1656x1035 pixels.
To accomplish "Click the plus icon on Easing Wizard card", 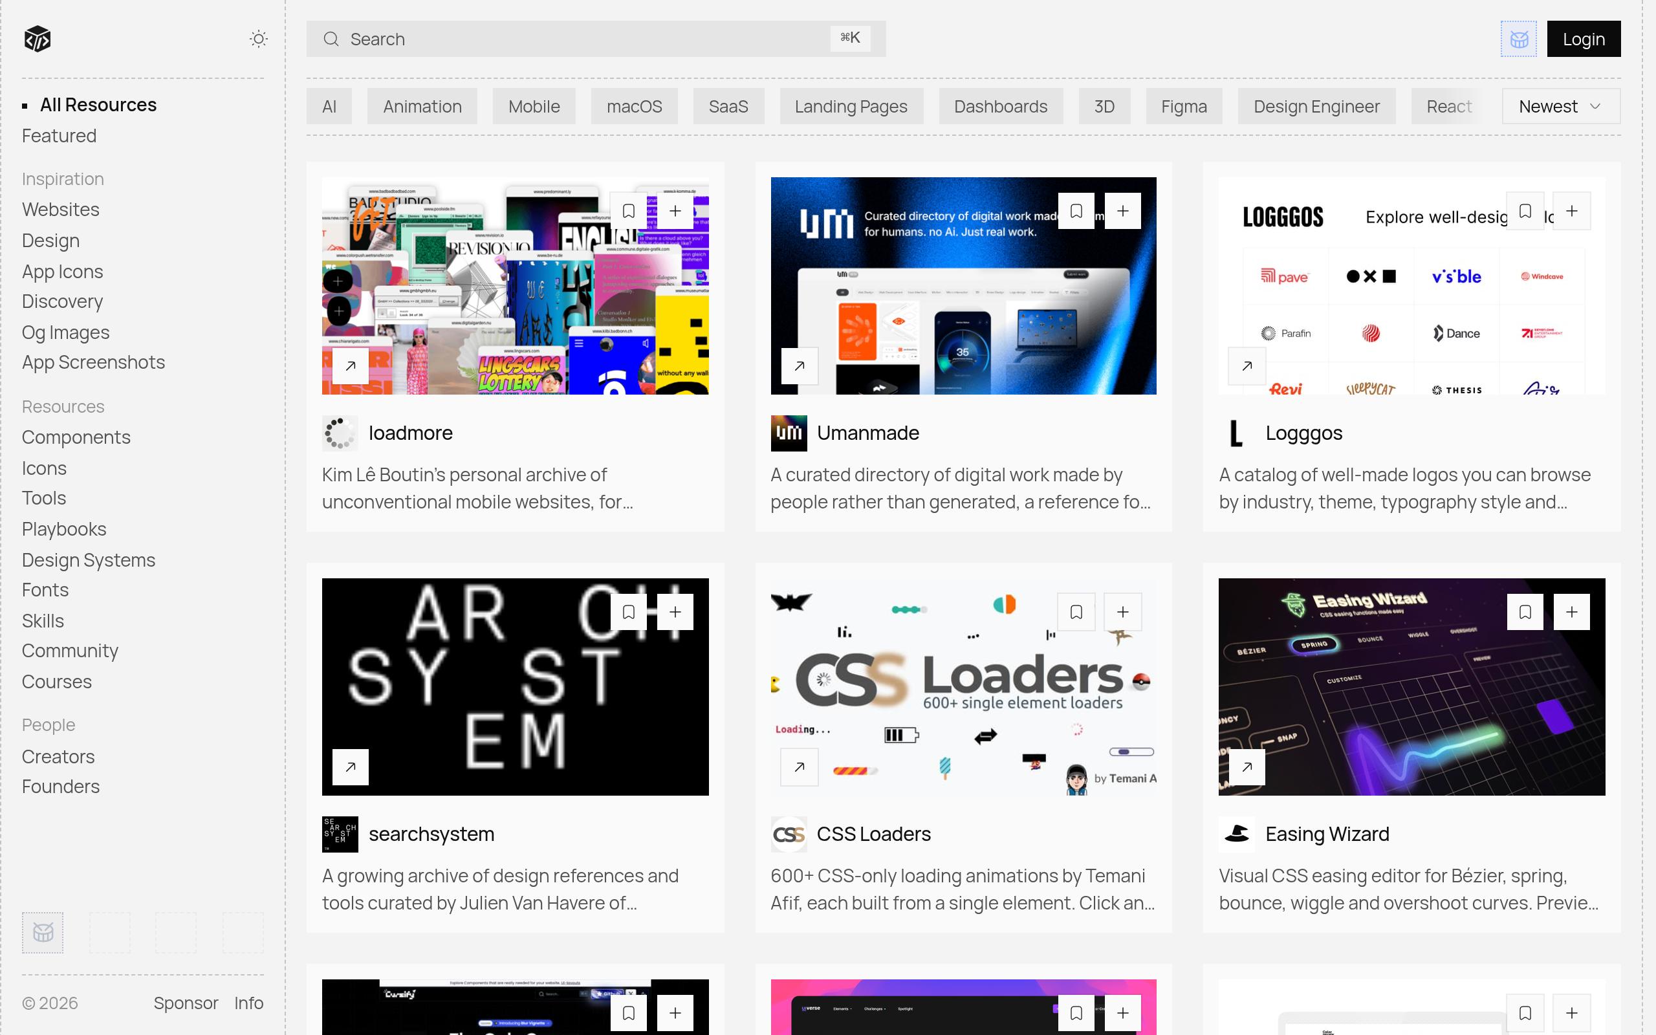I will (1572, 612).
